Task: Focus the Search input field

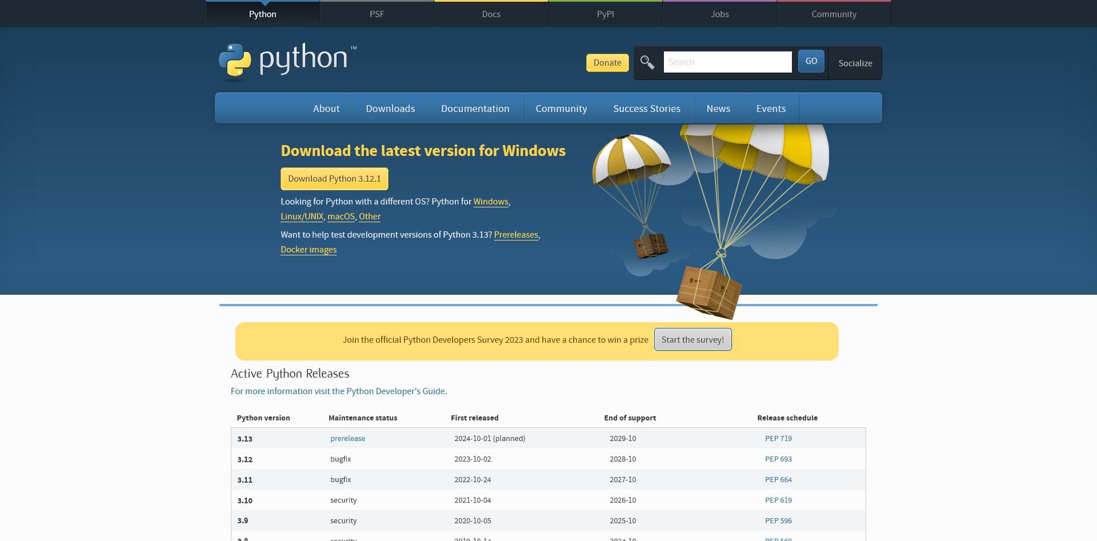Action: pyautogui.click(x=727, y=62)
